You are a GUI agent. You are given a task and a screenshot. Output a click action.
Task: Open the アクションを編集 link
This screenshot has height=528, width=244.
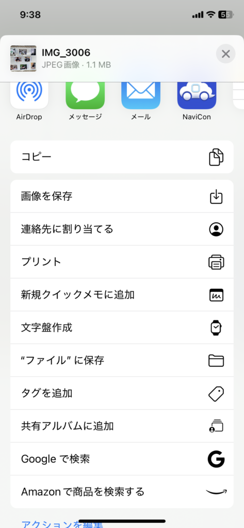click(x=62, y=524)
